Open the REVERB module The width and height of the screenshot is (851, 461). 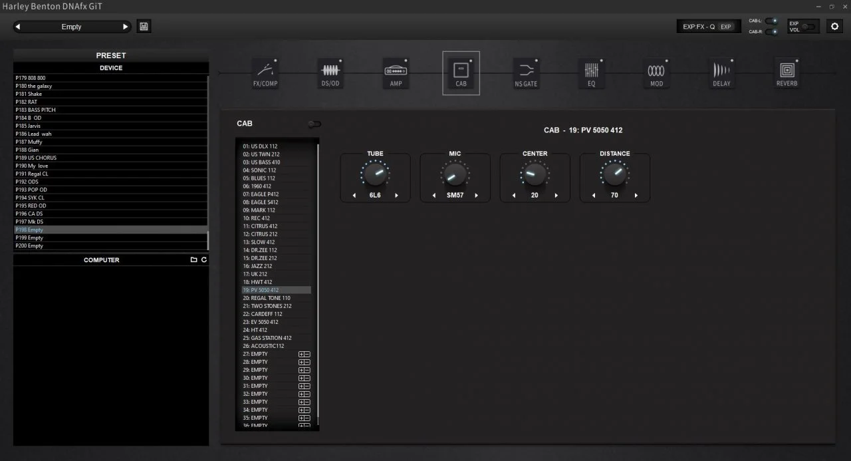[x=787, y=73]
